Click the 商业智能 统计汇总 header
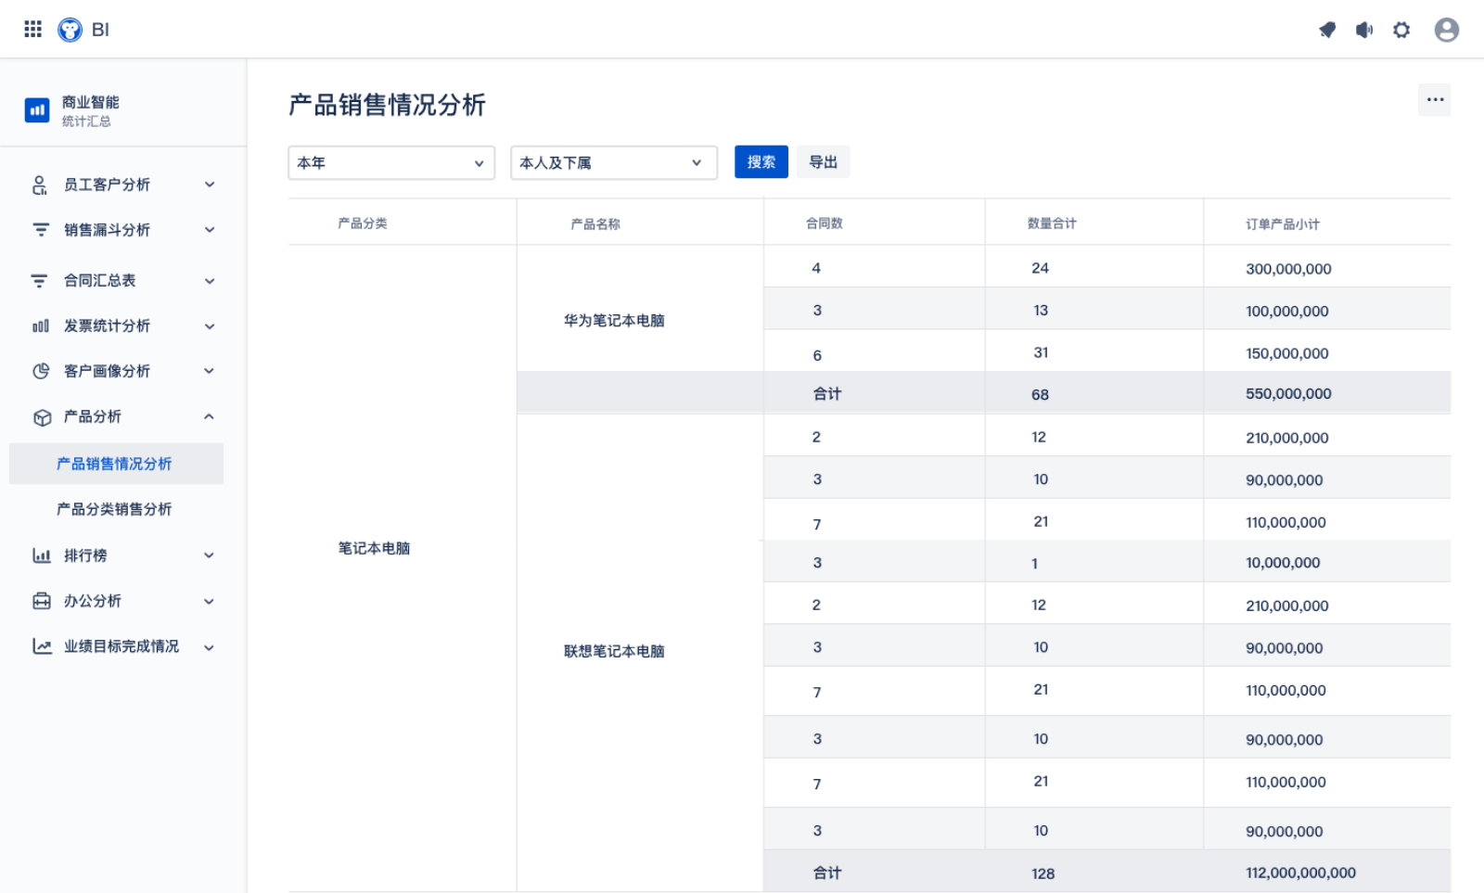 coord(91,110)
